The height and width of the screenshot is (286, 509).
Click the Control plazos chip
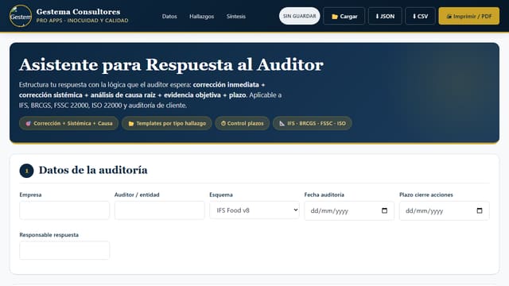coord(242,123)
